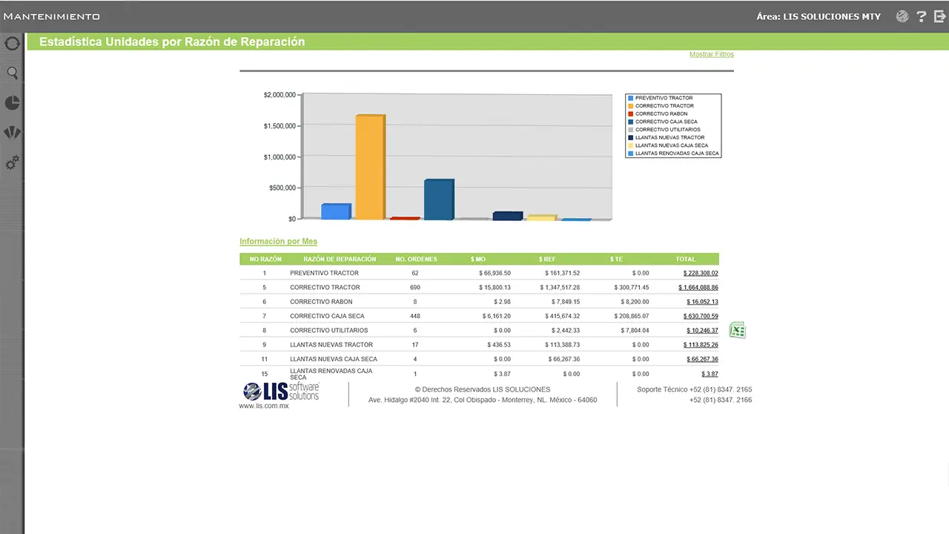Click total $ 228,308.02 for Preventivo Tractor

coord(700,273)
